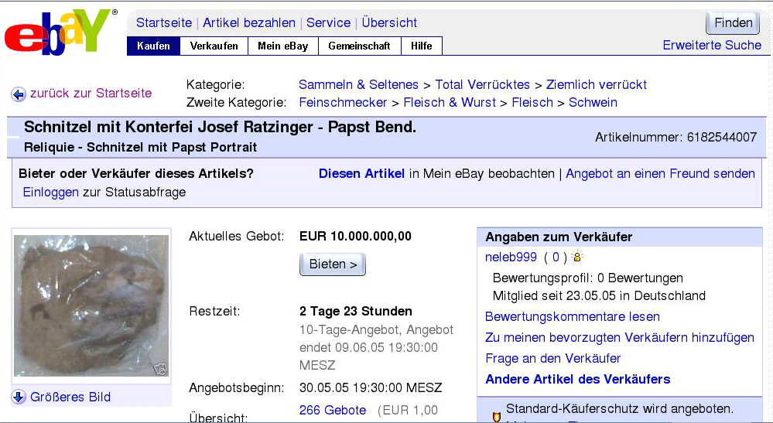Click the Einloggen link
This screenshot has height=423, width=773.
pyautogui.click(x=51, y=192)
